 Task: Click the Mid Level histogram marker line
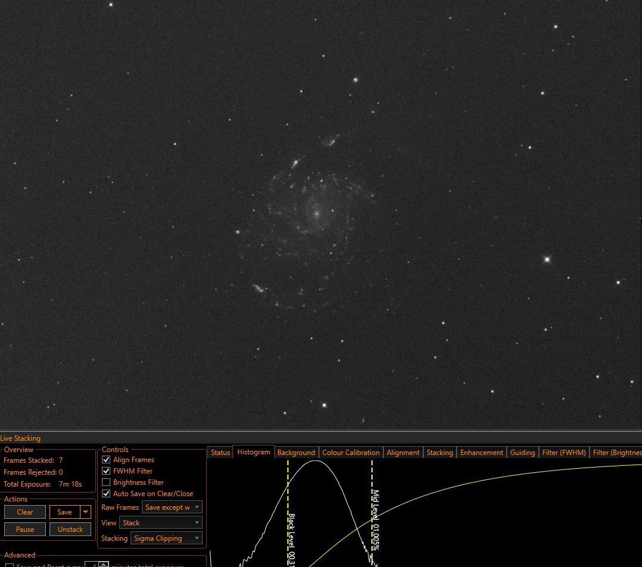pos(372,512)
